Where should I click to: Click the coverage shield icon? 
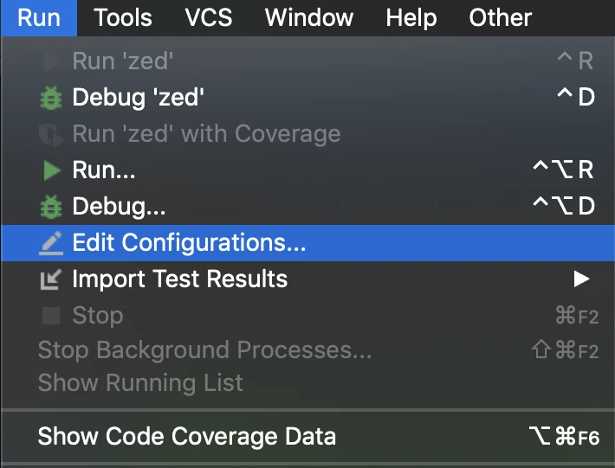click(x=51, y=134)
